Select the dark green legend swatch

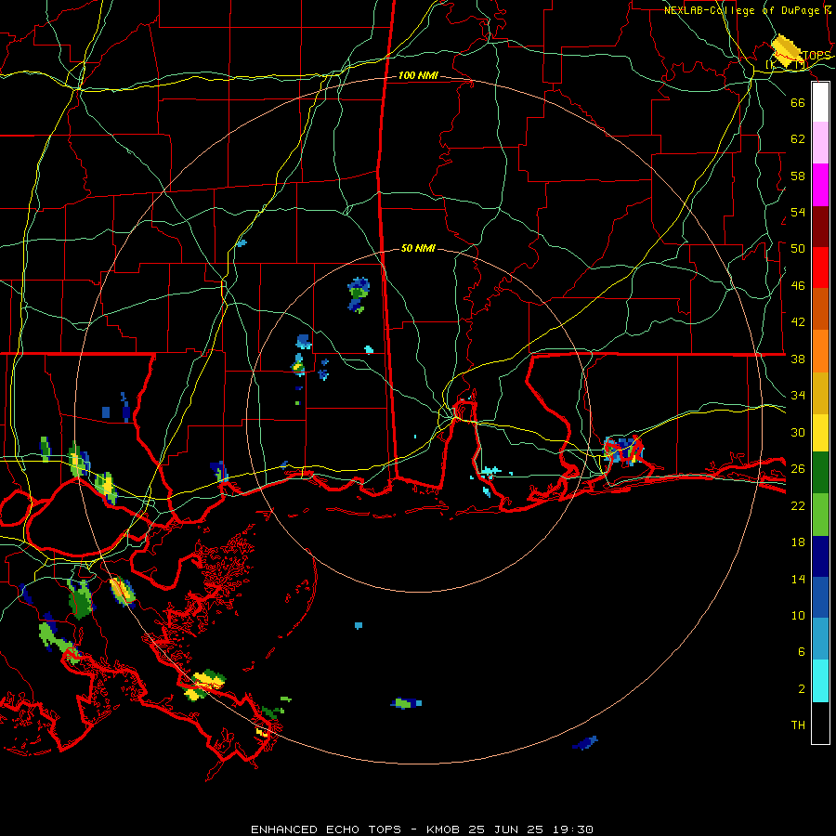pos(820,473)
